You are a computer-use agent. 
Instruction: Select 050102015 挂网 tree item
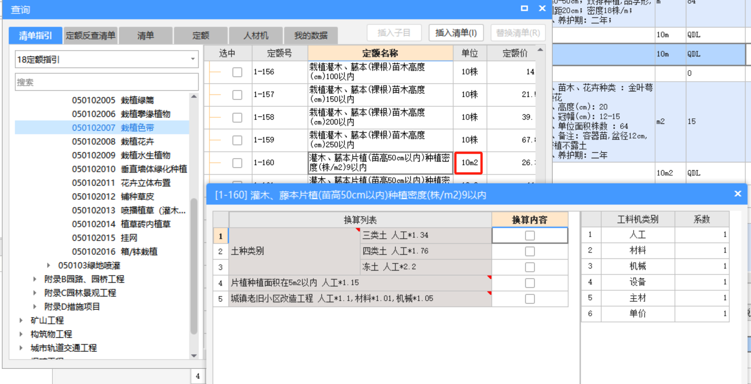point(105,238)
